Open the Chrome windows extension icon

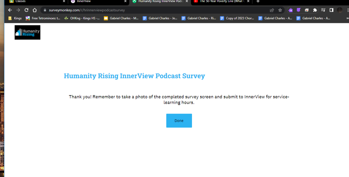(x=307, y=10)
